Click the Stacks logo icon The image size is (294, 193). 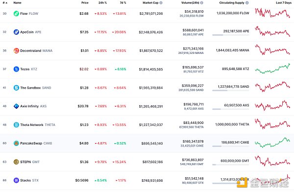pyautogui.click(x=16, y=180)
